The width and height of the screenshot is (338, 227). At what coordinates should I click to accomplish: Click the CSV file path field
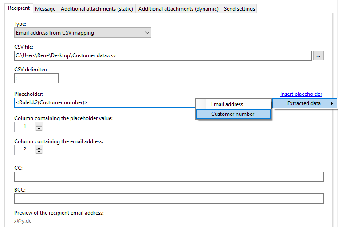(163, 55)
